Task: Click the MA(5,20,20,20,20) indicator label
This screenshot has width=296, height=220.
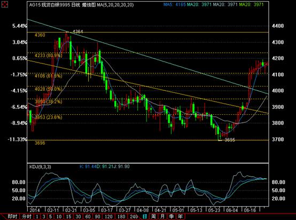Action: [x=115, y=5]
